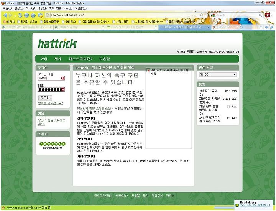Open the 도구(T) menu
The width and height of the screenshot is (276, 211).
pyautogui.click(x=68, y=8)
